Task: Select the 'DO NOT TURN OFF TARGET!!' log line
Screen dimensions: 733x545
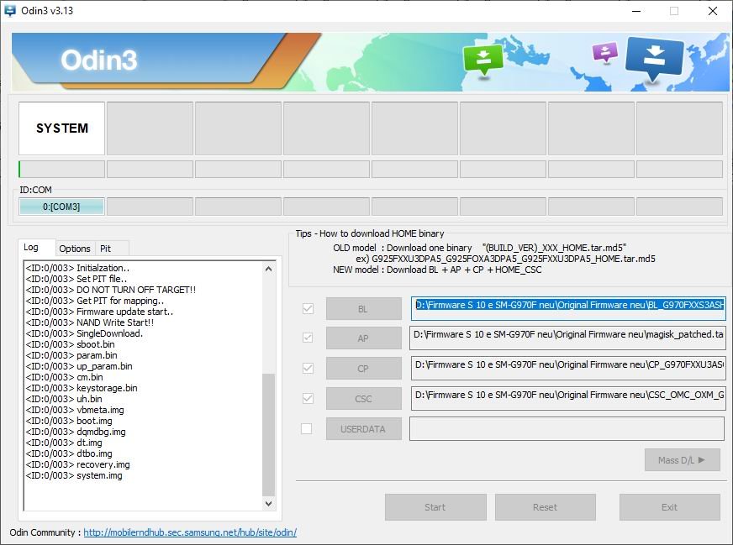Action: [111, 290]
